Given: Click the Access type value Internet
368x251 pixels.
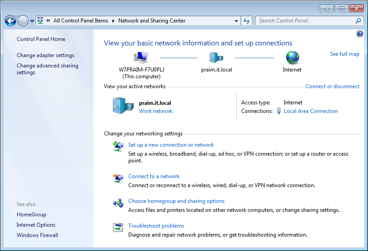Looking at the screenshot, I should [x=293, y=103].
